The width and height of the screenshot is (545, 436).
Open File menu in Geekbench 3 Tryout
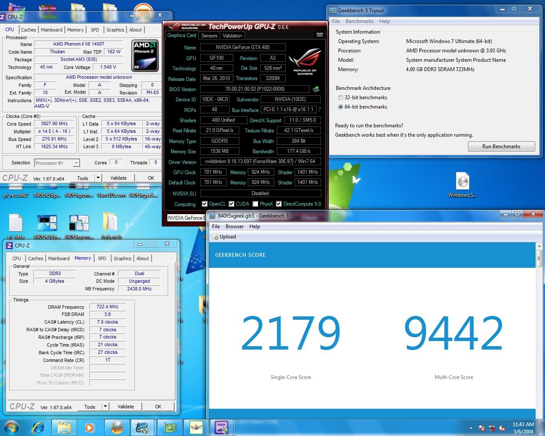coord(336,21)
